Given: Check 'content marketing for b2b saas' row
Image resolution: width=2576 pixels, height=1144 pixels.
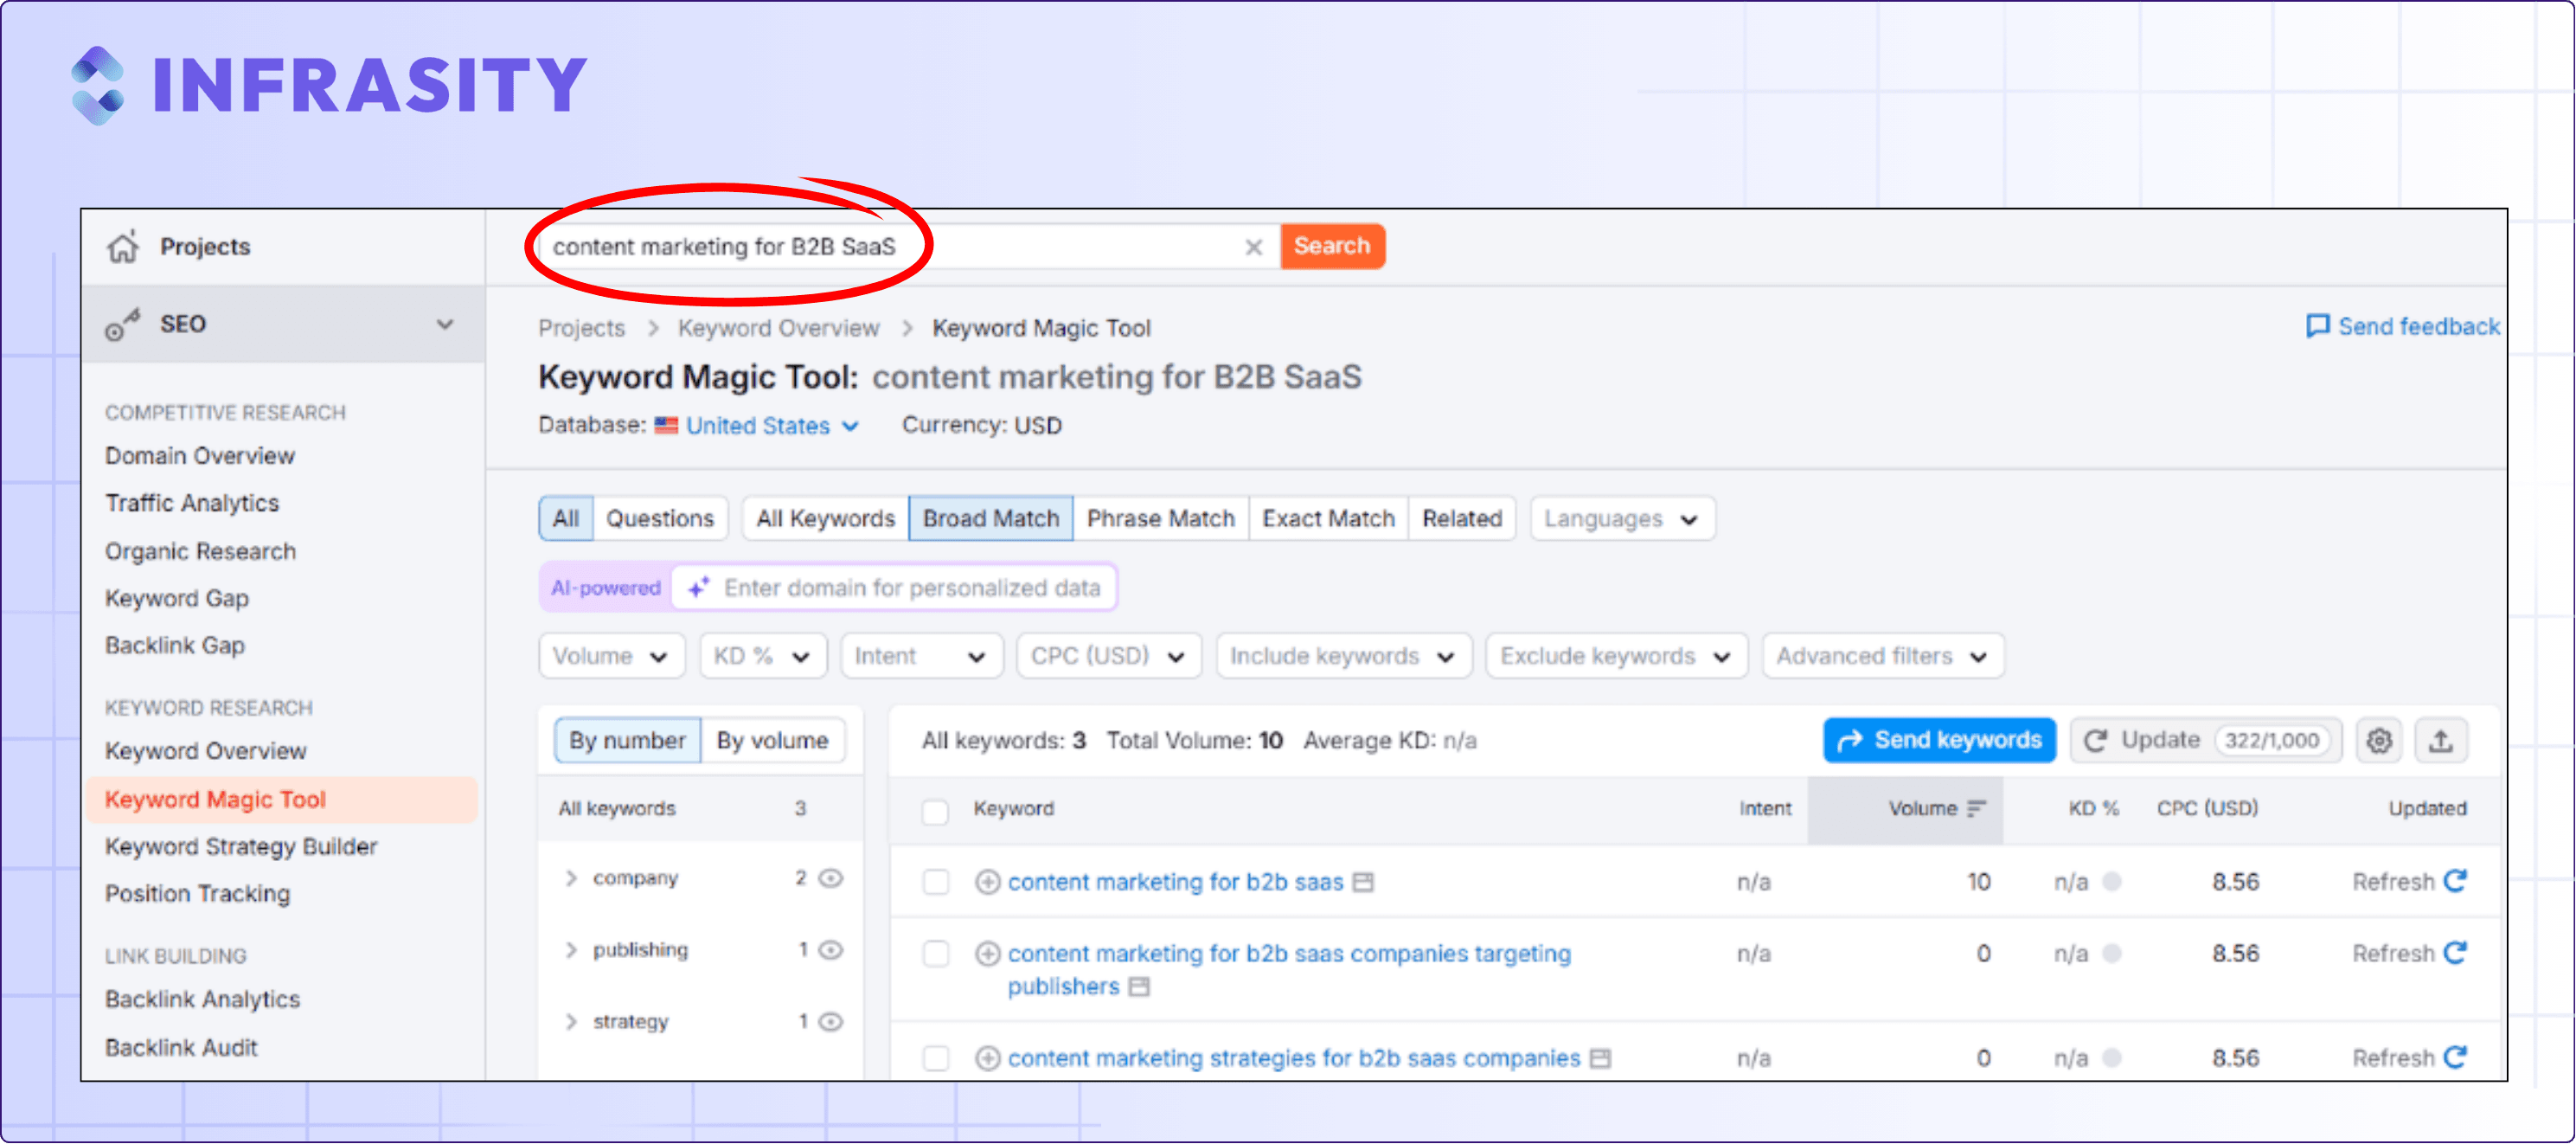Looking at the screenshot, I should (935, 882).
